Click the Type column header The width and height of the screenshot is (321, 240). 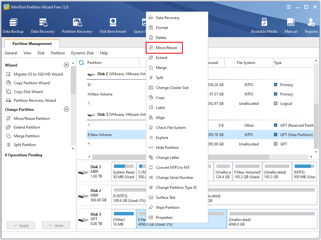[293, 63]
